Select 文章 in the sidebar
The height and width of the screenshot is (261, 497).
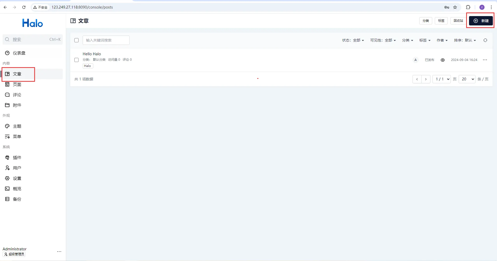pos(33,74)
